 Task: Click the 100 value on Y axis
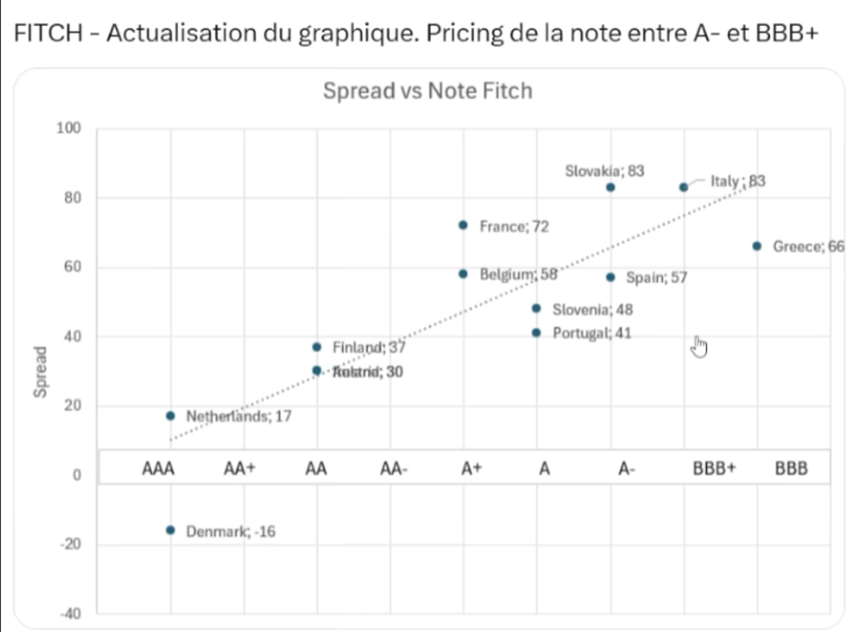pos(71,128)
